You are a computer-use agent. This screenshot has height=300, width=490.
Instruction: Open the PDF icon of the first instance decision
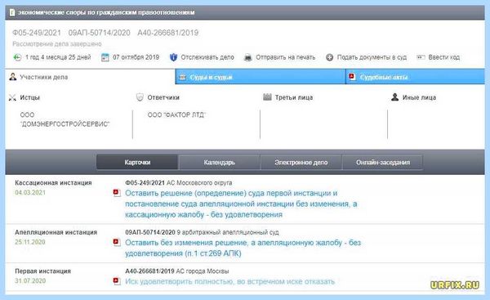point(117,281)
